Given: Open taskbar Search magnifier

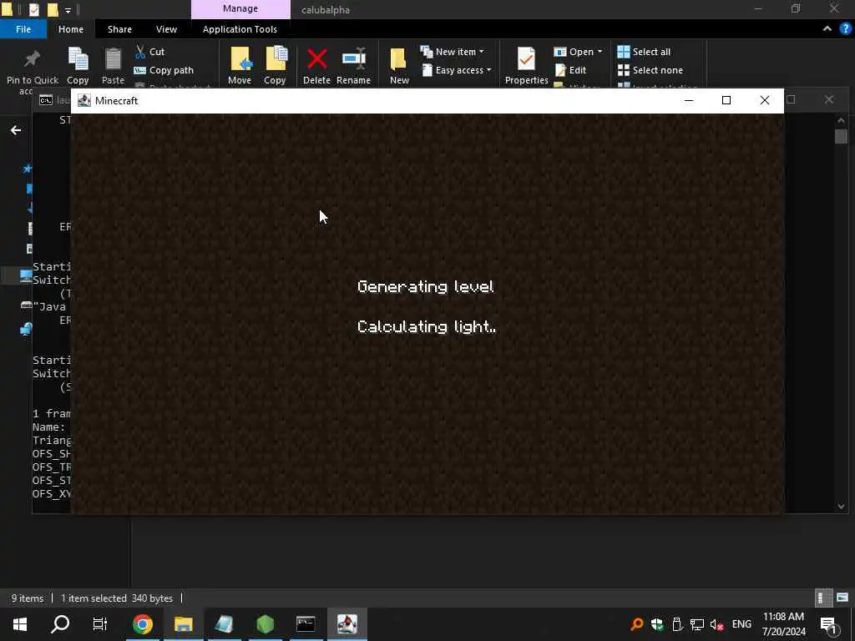Looking at the screenshot, I should click(60, 624).
